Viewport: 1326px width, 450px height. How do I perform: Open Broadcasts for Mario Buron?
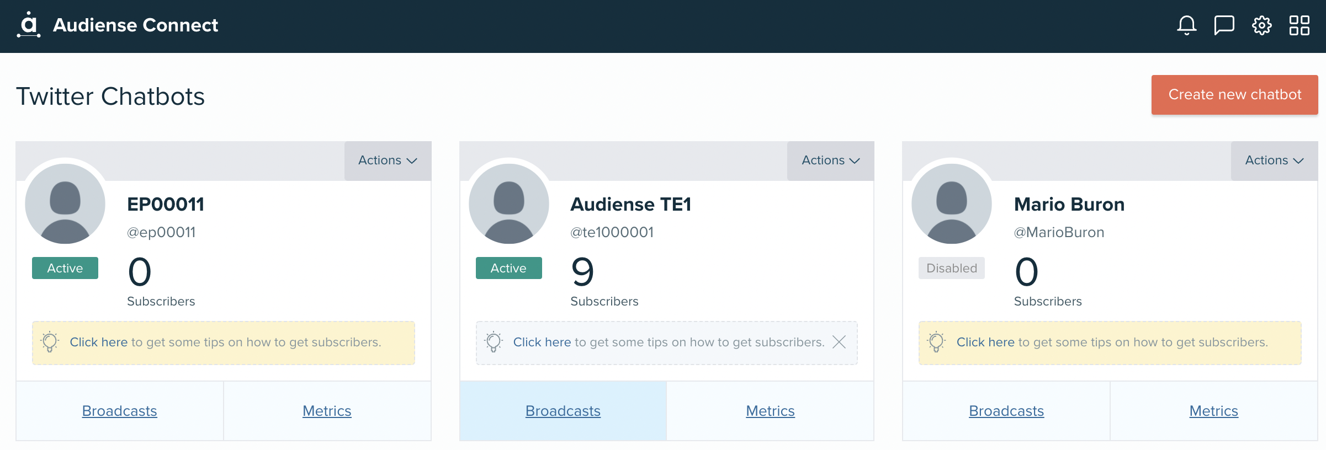tap(1006, 411)
